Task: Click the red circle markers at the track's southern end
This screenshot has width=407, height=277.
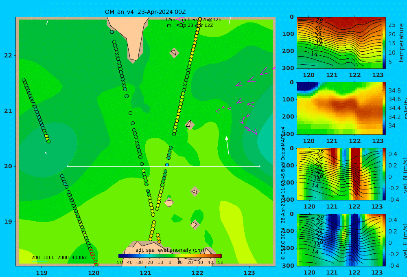Action: coord(94,257)
